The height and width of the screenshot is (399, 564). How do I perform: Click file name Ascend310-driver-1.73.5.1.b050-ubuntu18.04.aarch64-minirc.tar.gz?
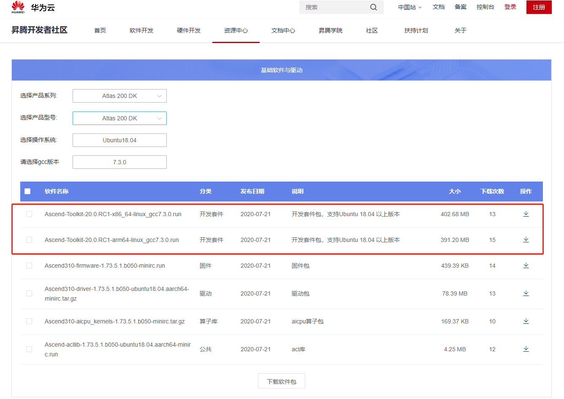117,293
